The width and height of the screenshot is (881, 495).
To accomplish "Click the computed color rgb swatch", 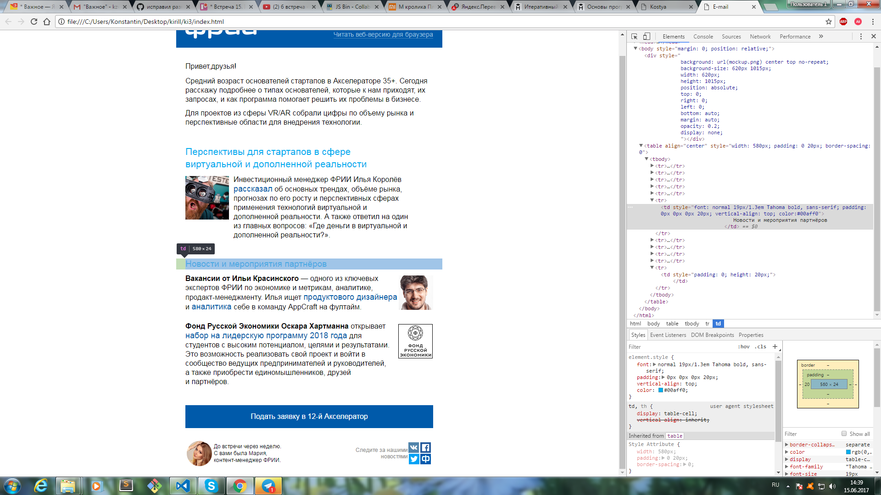I will click(x=848, y=452).
